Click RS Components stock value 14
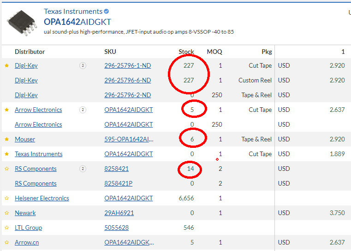 point(190,169)
